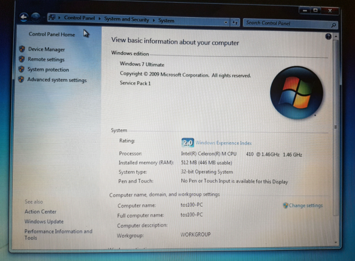Click the Change settings link
This screenshot has width=355, height=261.
(x=306, y=205)
